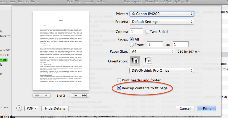Click the Print button
This screenshot has height=118, width=228.
[207, 108]
